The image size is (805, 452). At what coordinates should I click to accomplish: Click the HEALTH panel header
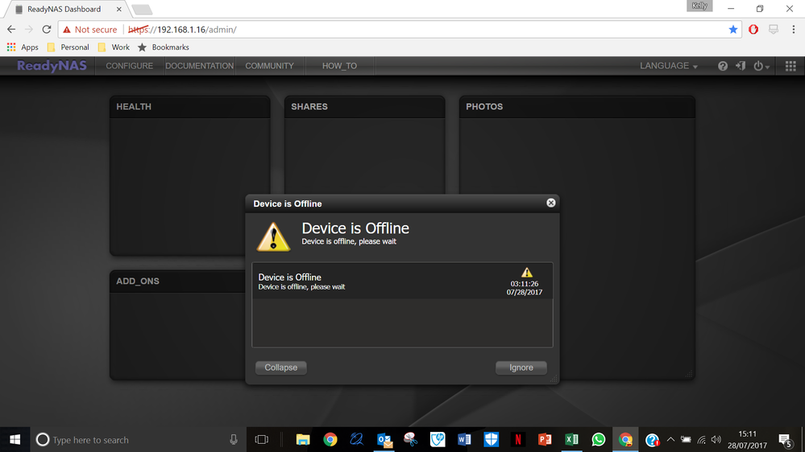click(190, 107)
